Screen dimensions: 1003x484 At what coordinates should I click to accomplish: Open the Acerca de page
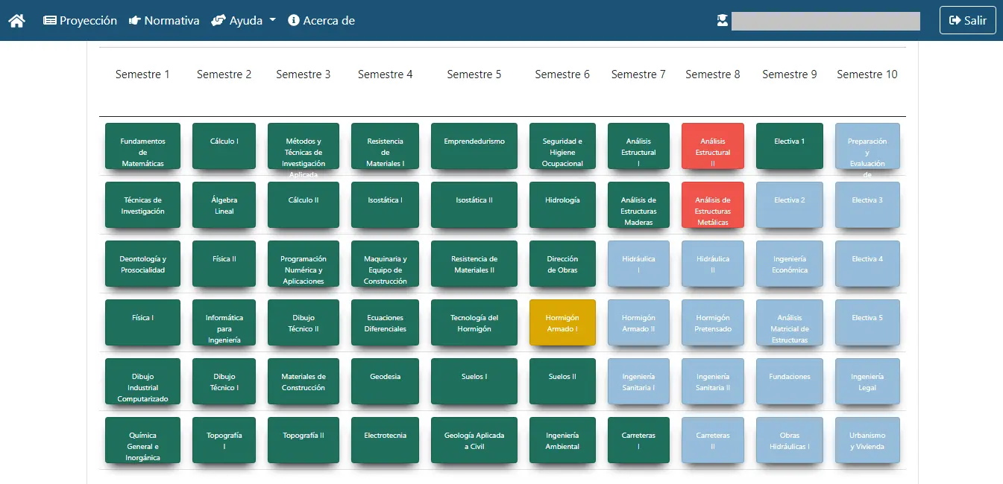[x=321, y=21]
